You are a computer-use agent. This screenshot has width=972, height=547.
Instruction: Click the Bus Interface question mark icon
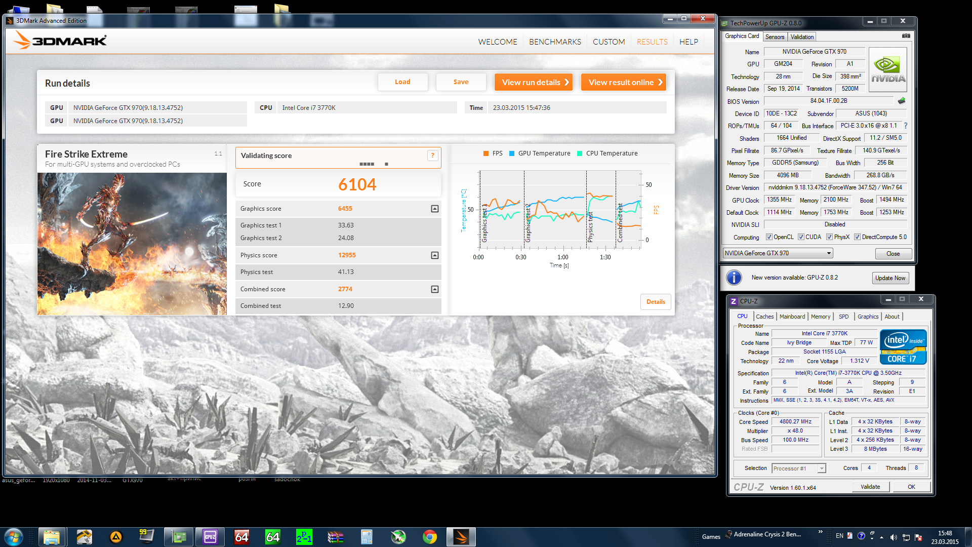(x=906, y=126)
